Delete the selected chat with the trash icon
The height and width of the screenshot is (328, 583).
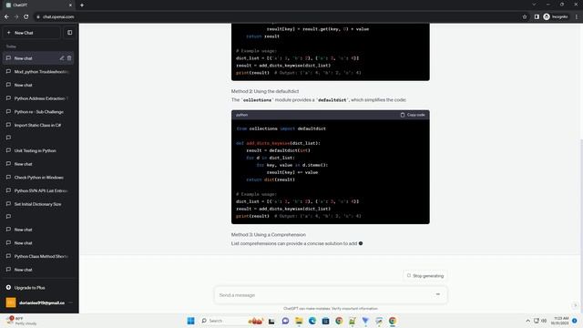pyautogui.click(x=69, y=58)
